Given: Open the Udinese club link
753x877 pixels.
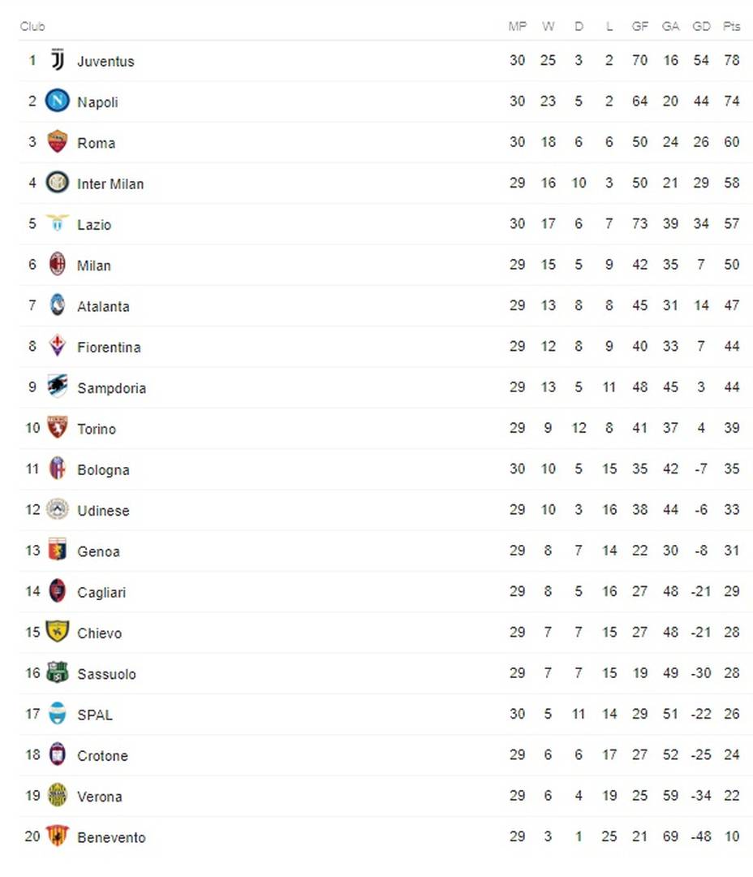Looking at the screenshot, I should pos(103,511).
